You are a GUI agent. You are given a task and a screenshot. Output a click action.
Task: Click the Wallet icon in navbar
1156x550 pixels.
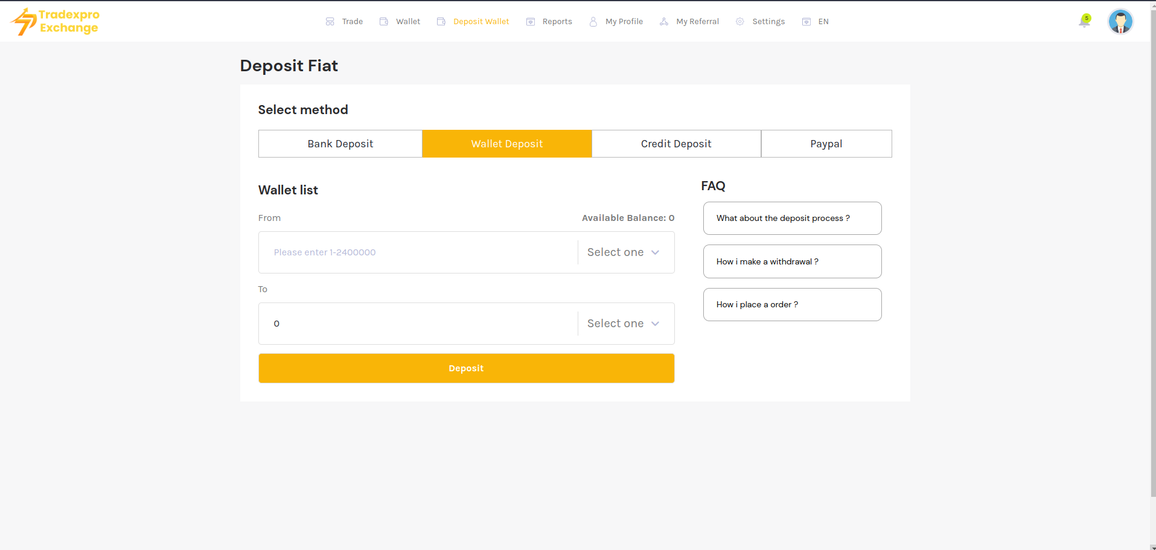(383, 22)
